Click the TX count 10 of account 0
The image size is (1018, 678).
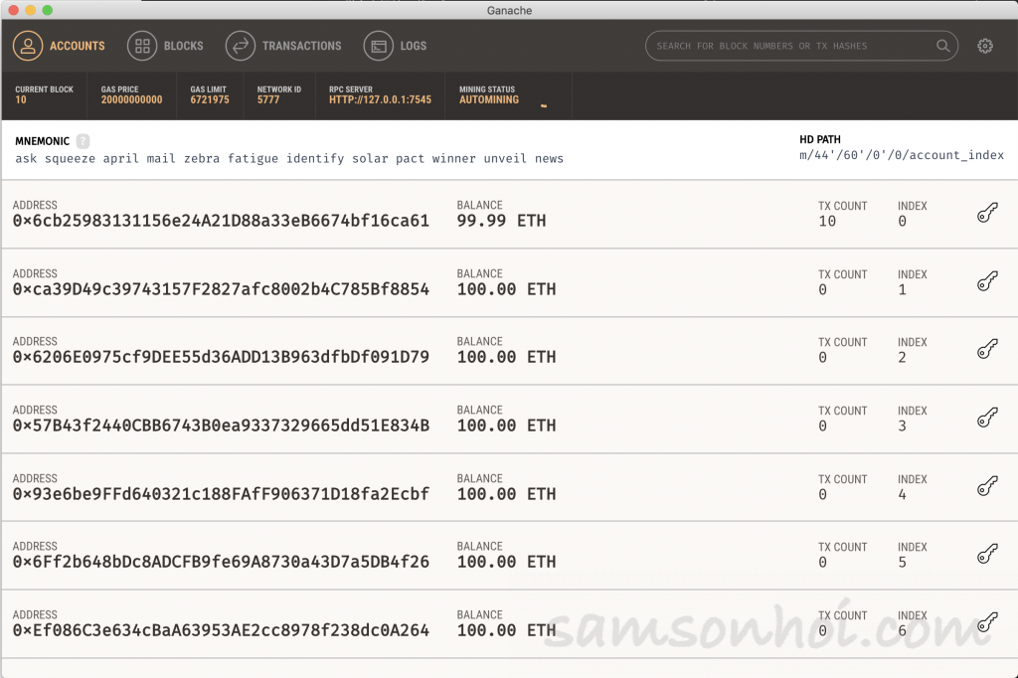click(827, 222)
